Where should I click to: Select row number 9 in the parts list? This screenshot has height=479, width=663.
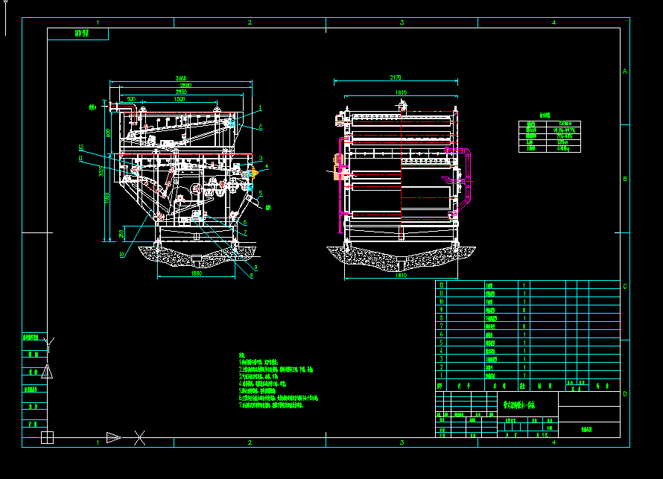point(441,310)
